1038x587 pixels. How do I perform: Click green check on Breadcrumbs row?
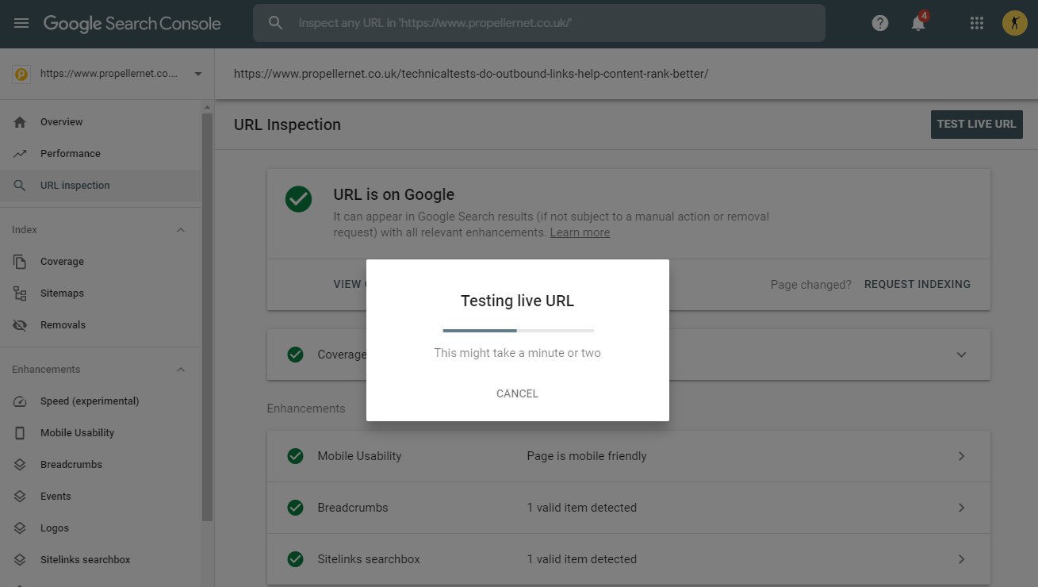pos(295,508)
